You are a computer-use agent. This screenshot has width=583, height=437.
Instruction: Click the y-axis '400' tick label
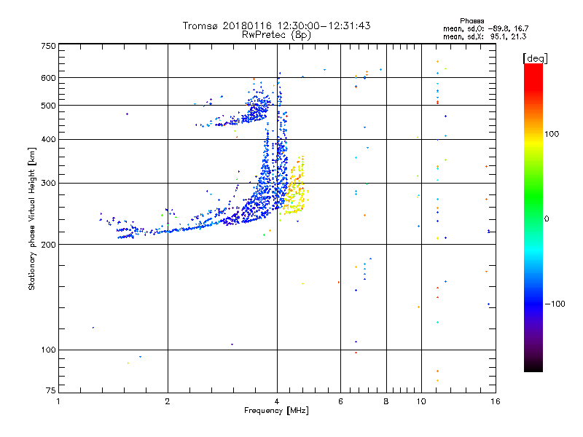coord(48,140)
